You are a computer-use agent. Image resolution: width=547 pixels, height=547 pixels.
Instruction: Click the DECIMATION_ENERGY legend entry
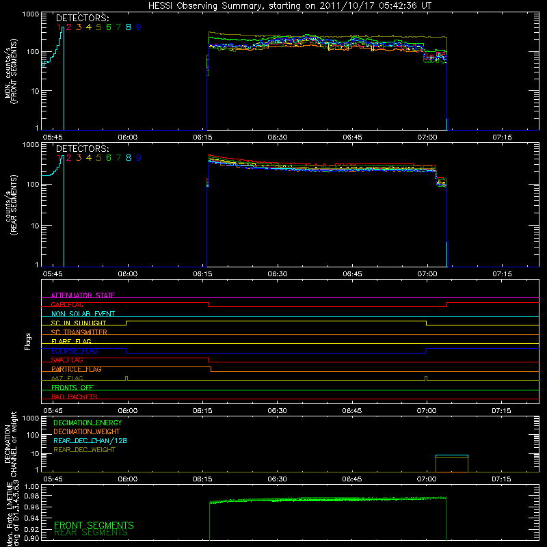click(x=88, y=423)
